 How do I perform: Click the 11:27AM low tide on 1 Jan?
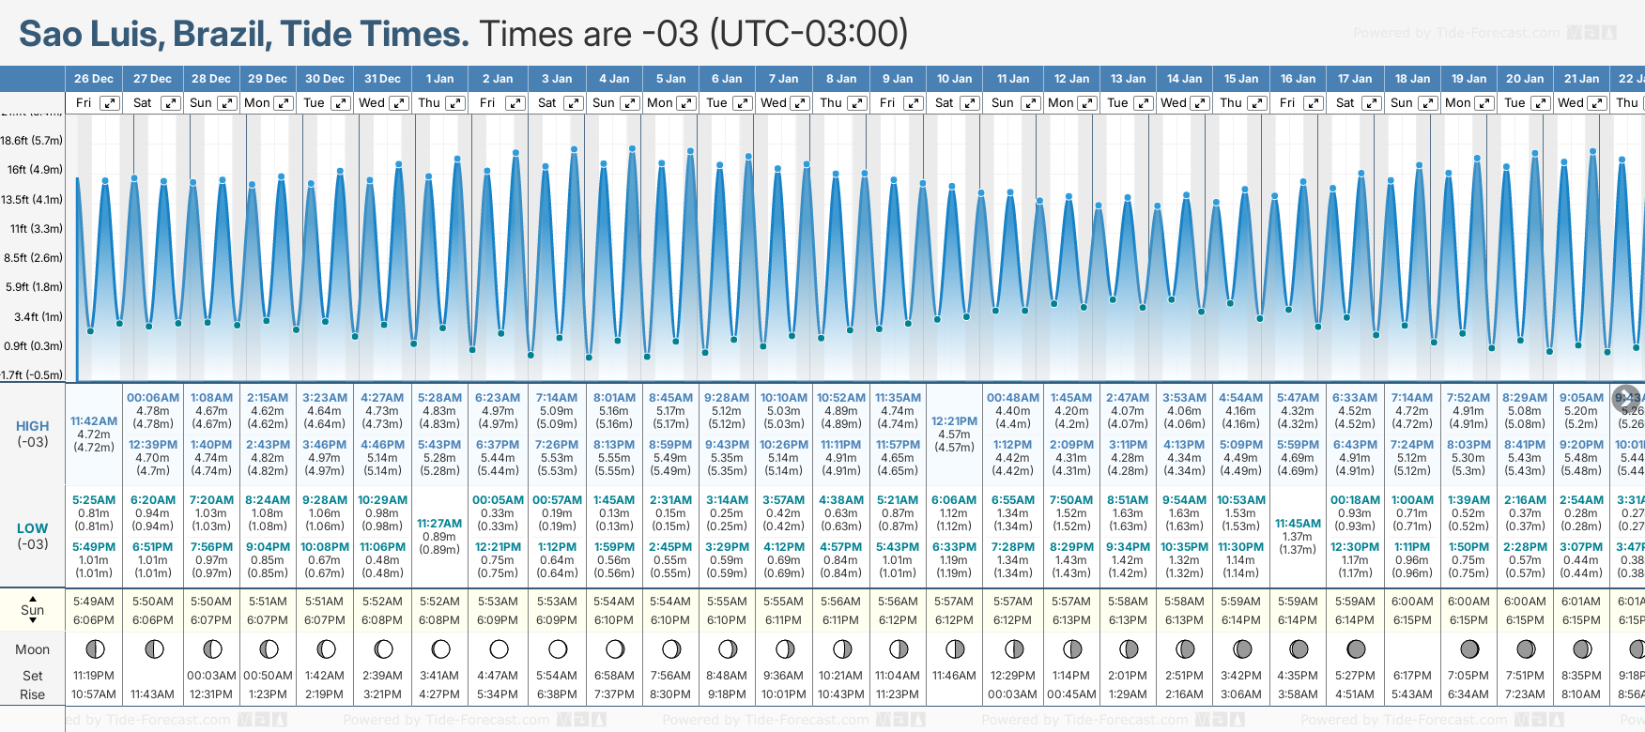click(x=439, y=524)
